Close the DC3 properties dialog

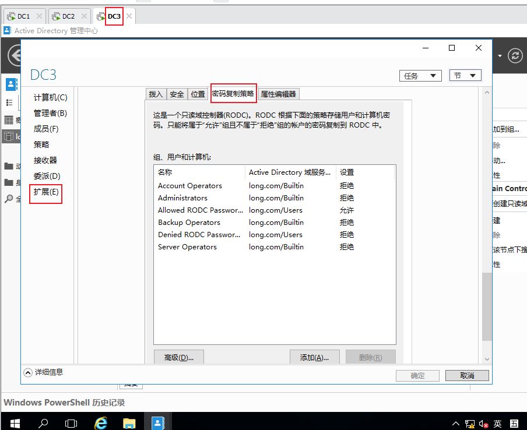[x=479, y=48]
